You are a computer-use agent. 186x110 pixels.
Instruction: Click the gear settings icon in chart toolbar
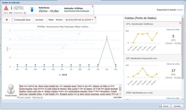(7, 20)
